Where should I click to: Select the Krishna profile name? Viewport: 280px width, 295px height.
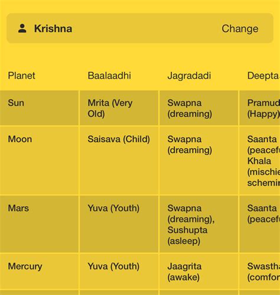[53, 28]
